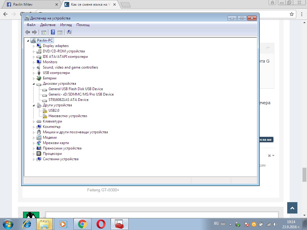Open Internet Explorer from the taskbar
The width and height of the screenshot is (307, 230).
pos(27,224)
